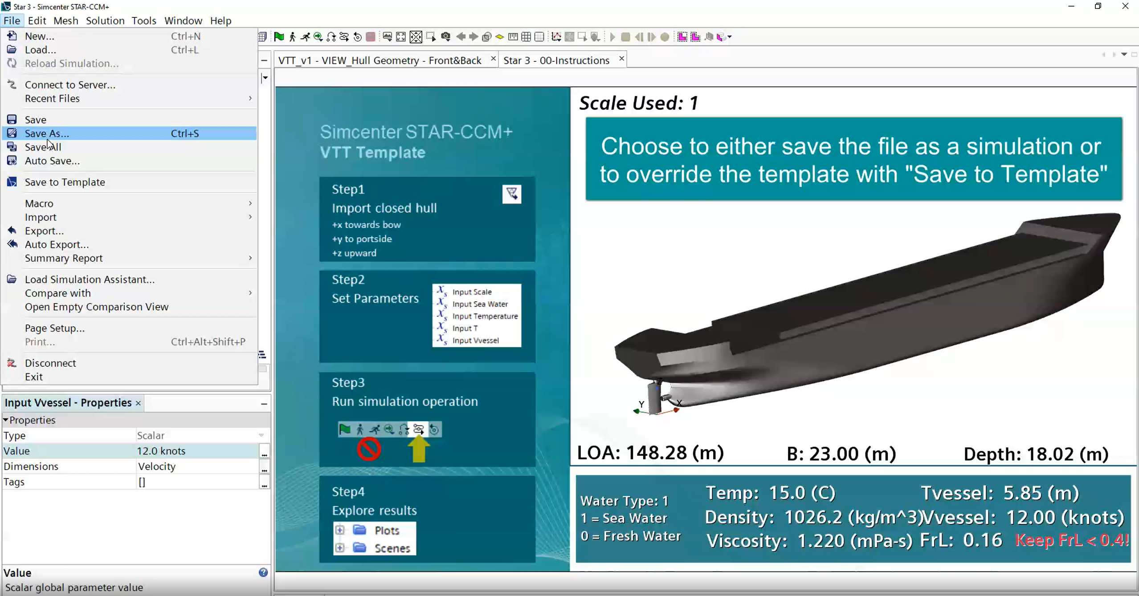Click the Run running-figure toolbar icon
This screenshot has height=596, width=1139.
[x=305, y=37]
